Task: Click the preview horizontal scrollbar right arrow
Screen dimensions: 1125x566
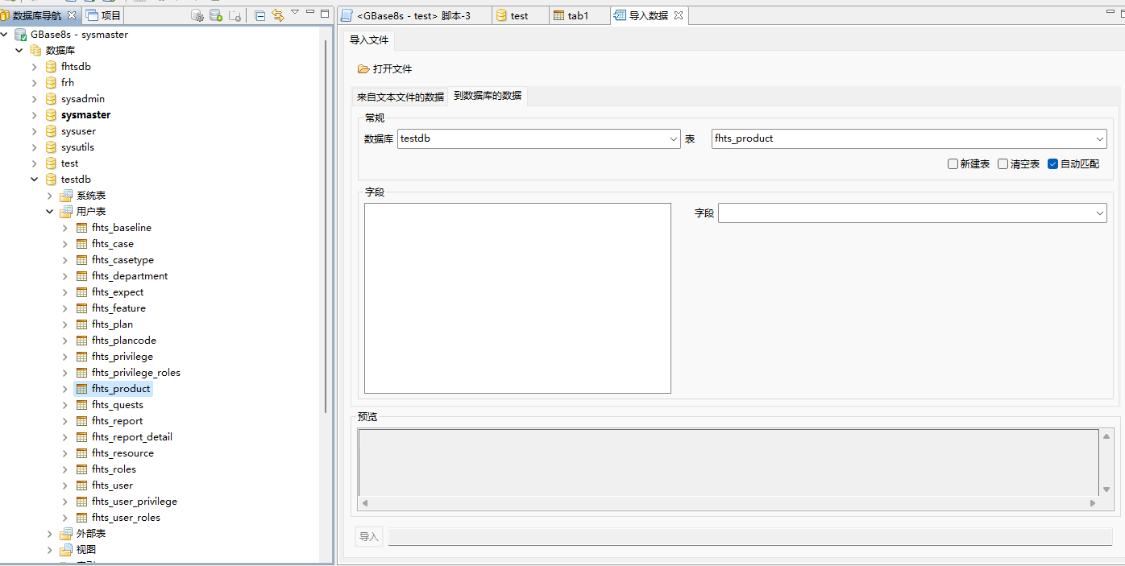Action: [1093, 503]
